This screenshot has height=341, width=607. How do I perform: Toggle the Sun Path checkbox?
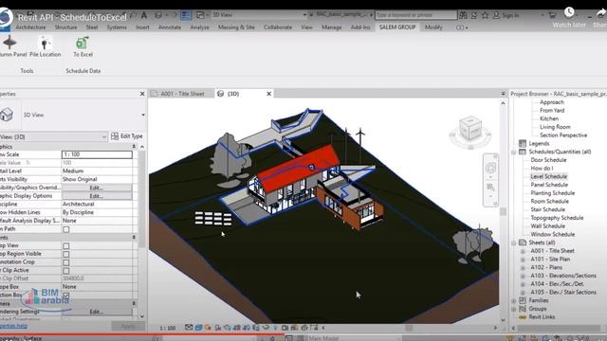coord(66,229)
